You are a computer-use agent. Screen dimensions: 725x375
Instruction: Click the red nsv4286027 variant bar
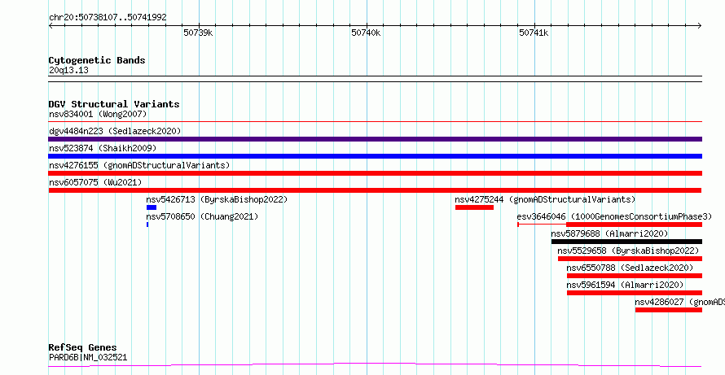pos(669,310)
